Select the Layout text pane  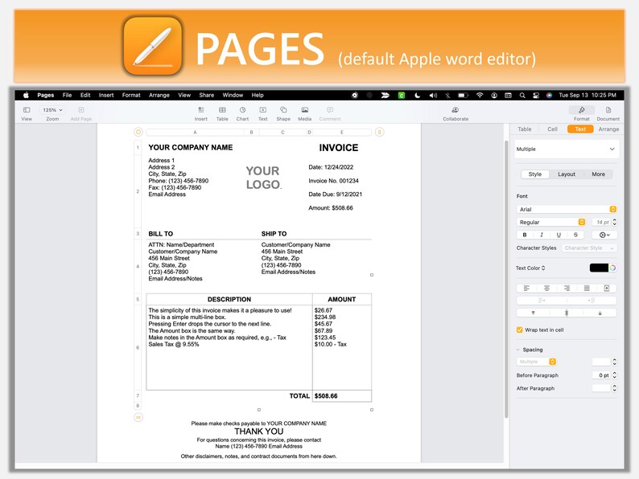click(x=567, y=174)
